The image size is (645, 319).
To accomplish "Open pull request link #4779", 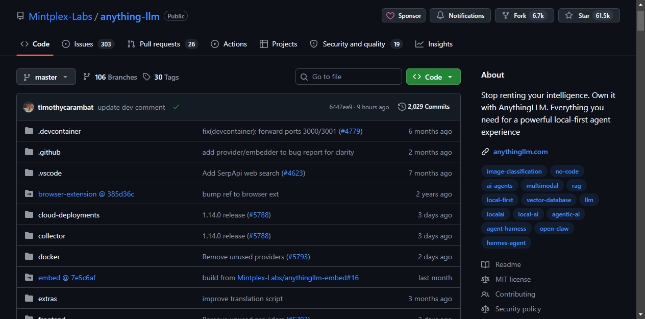I will [x=351, y=131].
